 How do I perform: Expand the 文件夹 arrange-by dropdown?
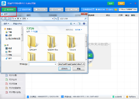pos(78,30)
